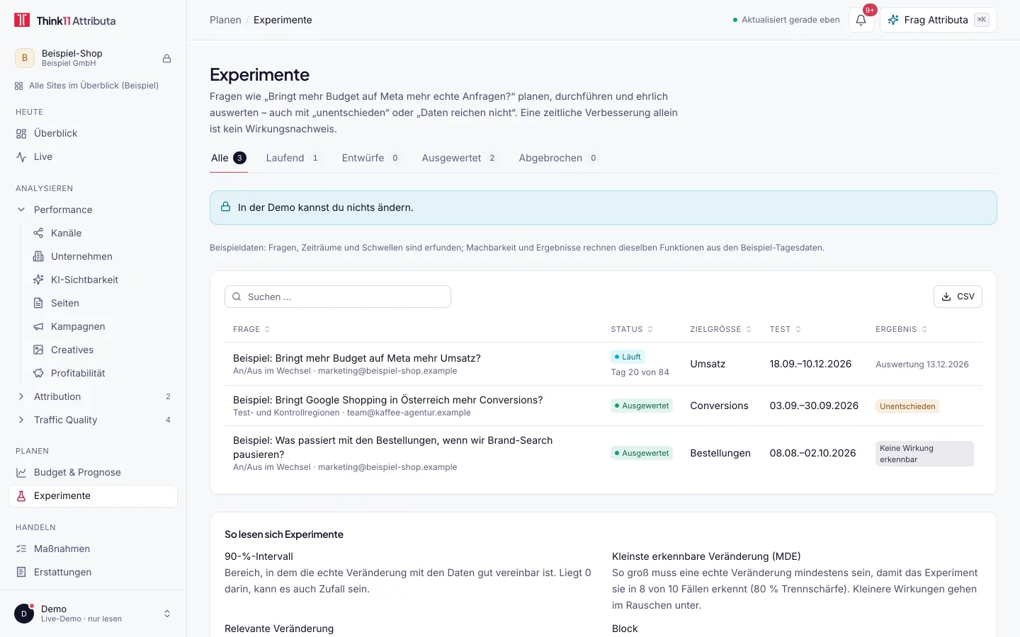Click the 18.09.–10.12.2026 test period

point(810,364)
